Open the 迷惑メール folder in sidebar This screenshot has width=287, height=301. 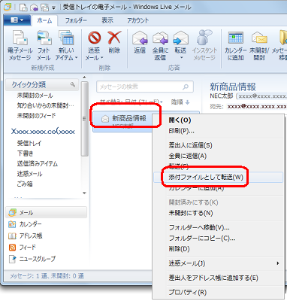[29, 174]
